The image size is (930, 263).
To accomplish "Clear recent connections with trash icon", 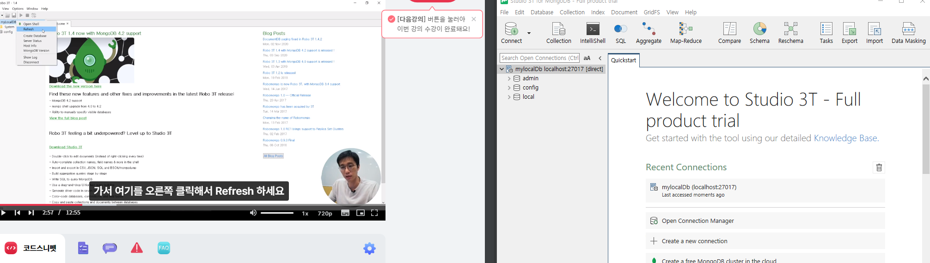I will click(879, 167).
